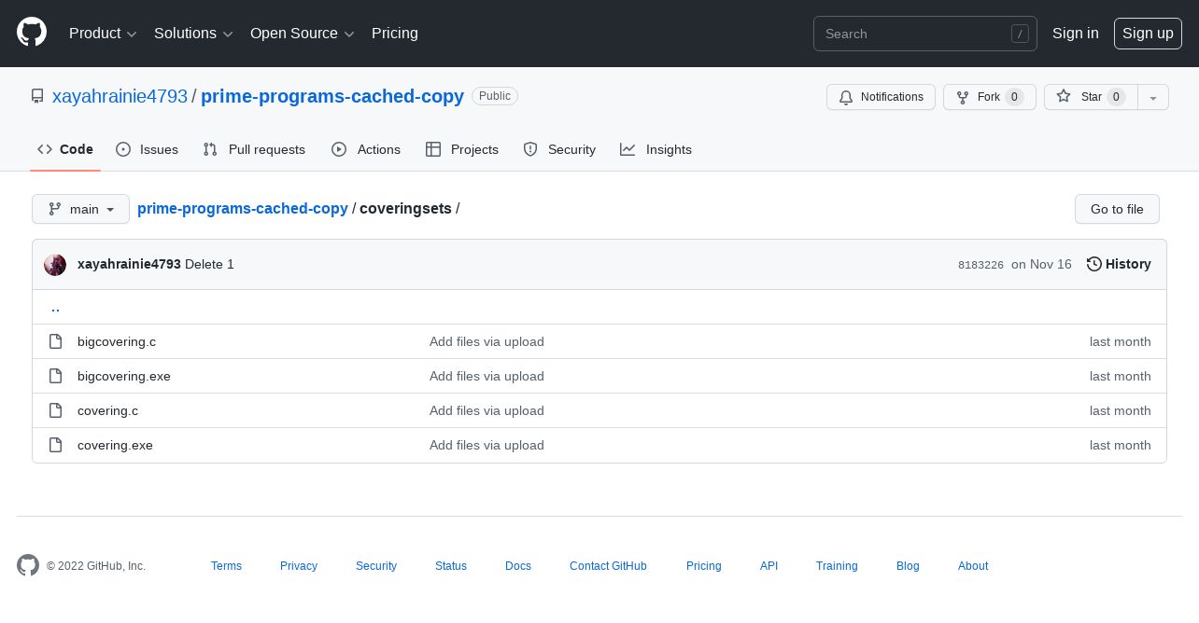The height and width of the screenshot is (623, 1199).
Task: Switch to the Insights tab
Action: pyautogui.click(x=656, y=149)
